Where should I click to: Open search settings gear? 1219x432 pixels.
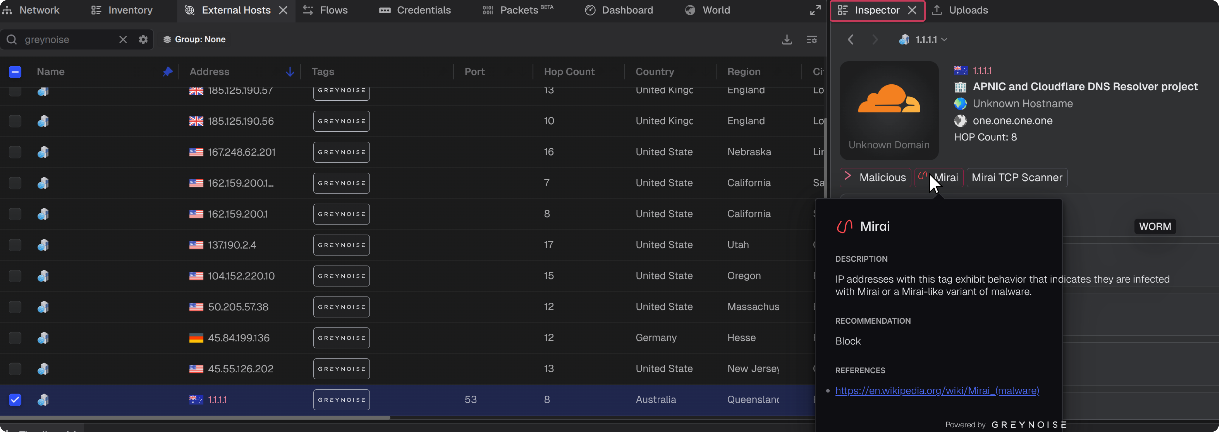(143, 40)
